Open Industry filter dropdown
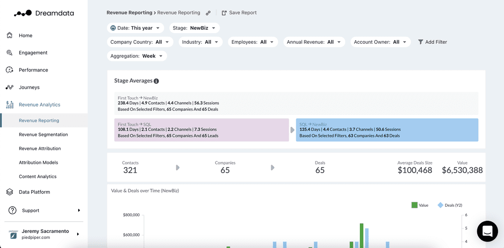 coord(200,42)
